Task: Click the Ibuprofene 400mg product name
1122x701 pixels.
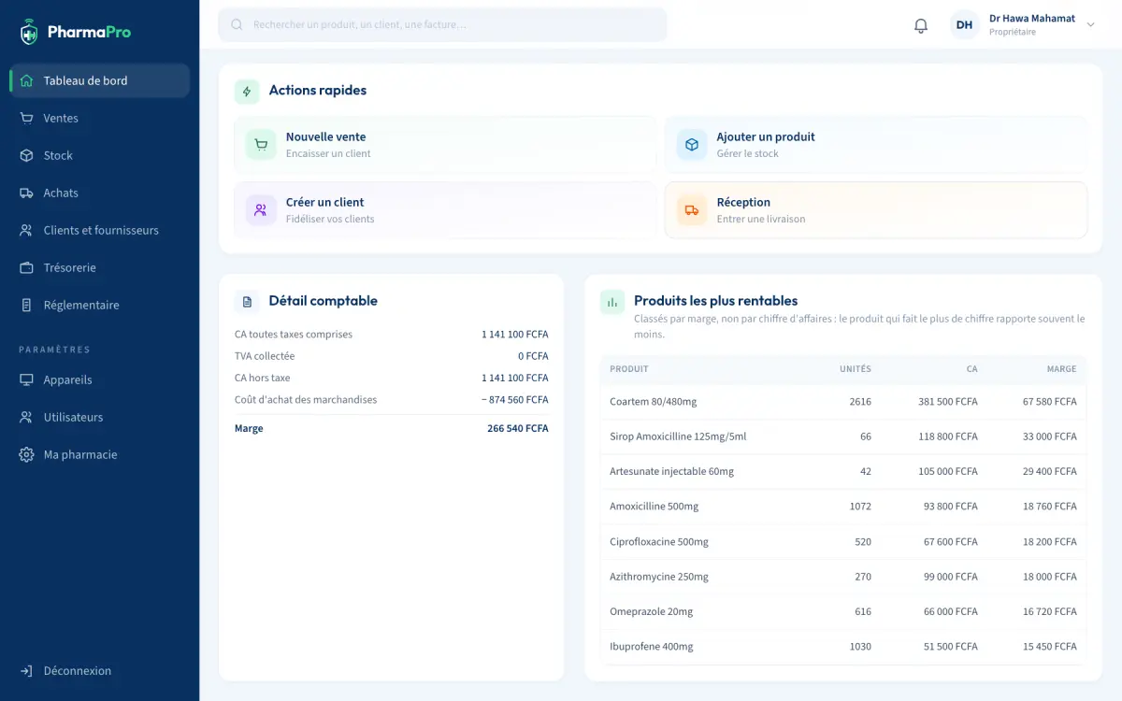Action: tap(652, 647)
